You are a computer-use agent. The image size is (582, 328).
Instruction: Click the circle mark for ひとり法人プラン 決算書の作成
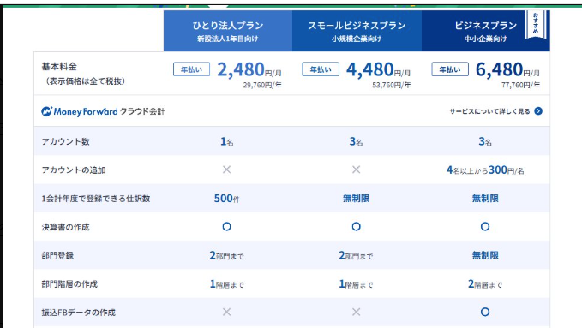(x=226, y=226)
